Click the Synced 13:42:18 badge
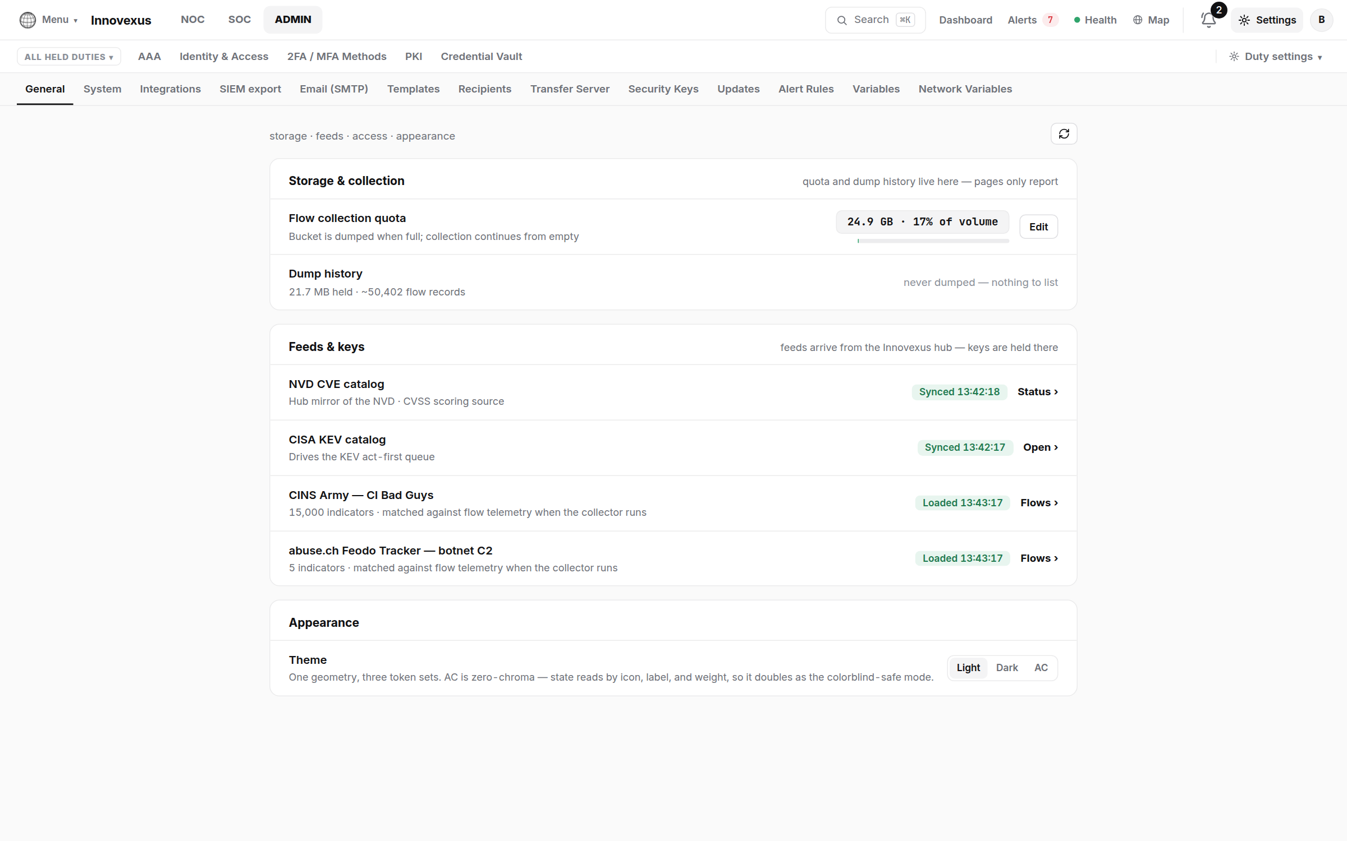The height and width of the screenshot is (841, 1347). [x=959, y=392]
